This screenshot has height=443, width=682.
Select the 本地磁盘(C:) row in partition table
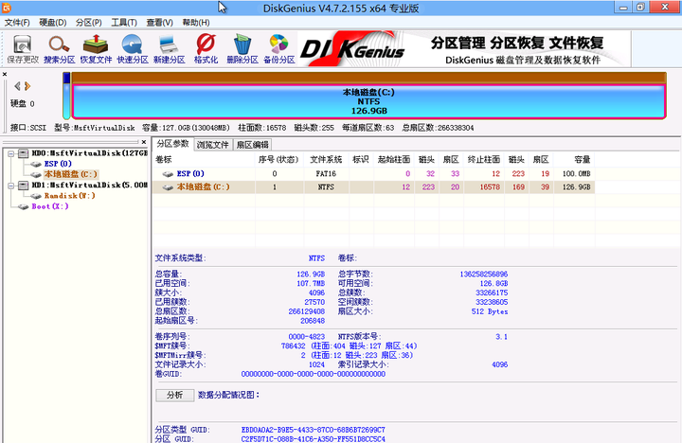373,187
